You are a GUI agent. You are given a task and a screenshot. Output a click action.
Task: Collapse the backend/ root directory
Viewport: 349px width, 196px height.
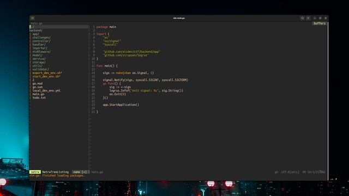click(x=36, y=30)
